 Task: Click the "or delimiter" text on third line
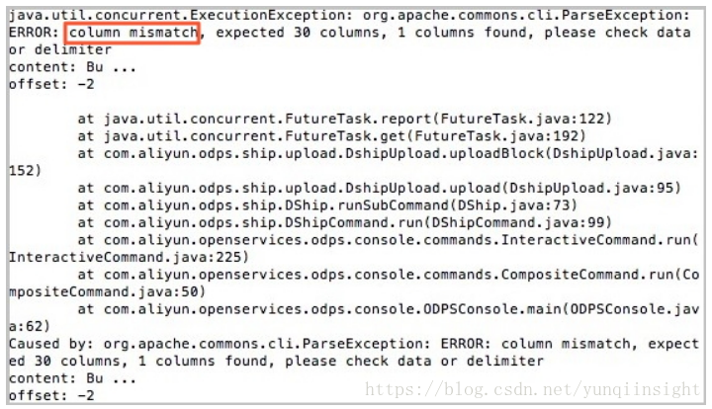tap(60, 49)
